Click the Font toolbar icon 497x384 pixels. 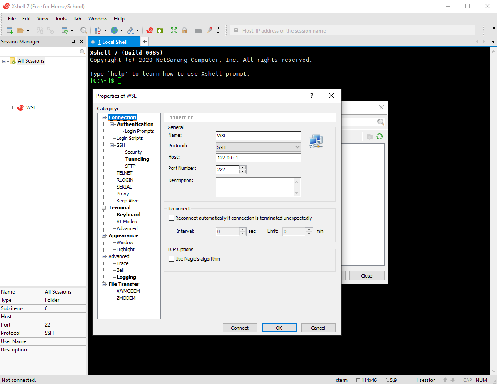[x=130, y=31]
